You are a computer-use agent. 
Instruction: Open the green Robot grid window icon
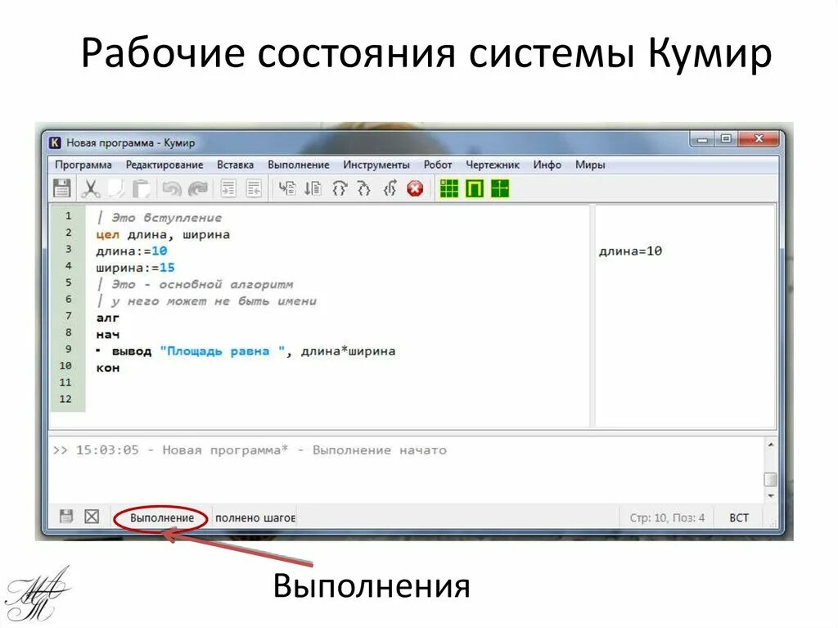[x=449, y=188]
